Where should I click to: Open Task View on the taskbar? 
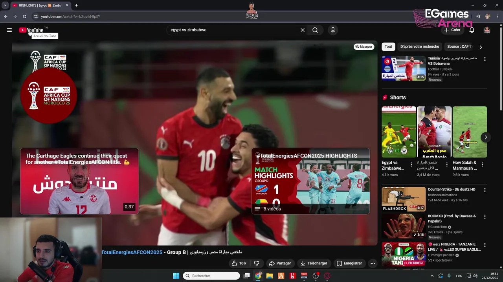click(x=246, y=276)
